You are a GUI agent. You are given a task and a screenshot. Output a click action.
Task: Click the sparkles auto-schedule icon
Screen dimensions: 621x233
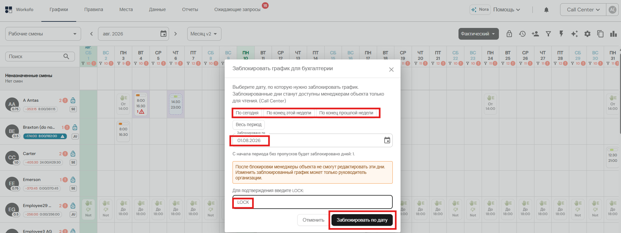coord(574,34)
